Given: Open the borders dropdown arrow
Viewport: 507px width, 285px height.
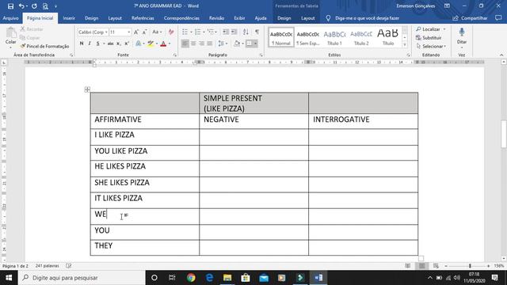Looking at the screenshot, I should click(255, 44).
